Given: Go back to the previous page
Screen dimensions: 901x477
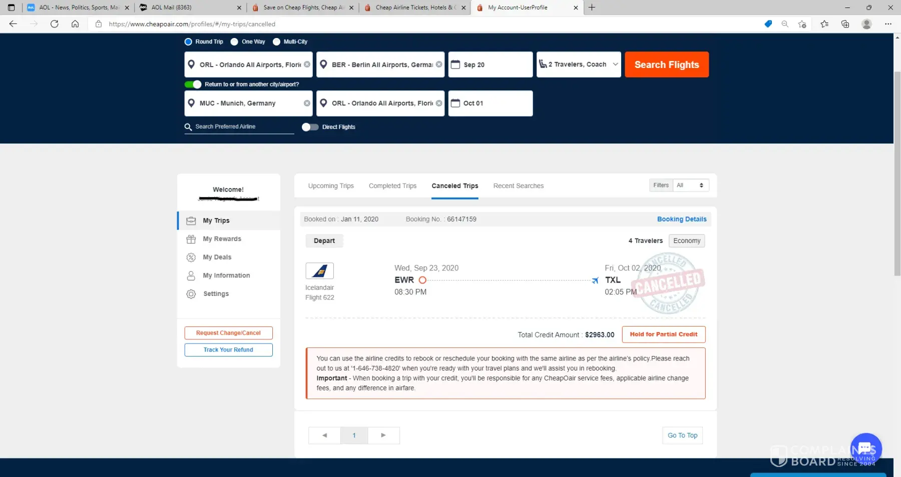Looking at the screenshot, I should point(13,24).
